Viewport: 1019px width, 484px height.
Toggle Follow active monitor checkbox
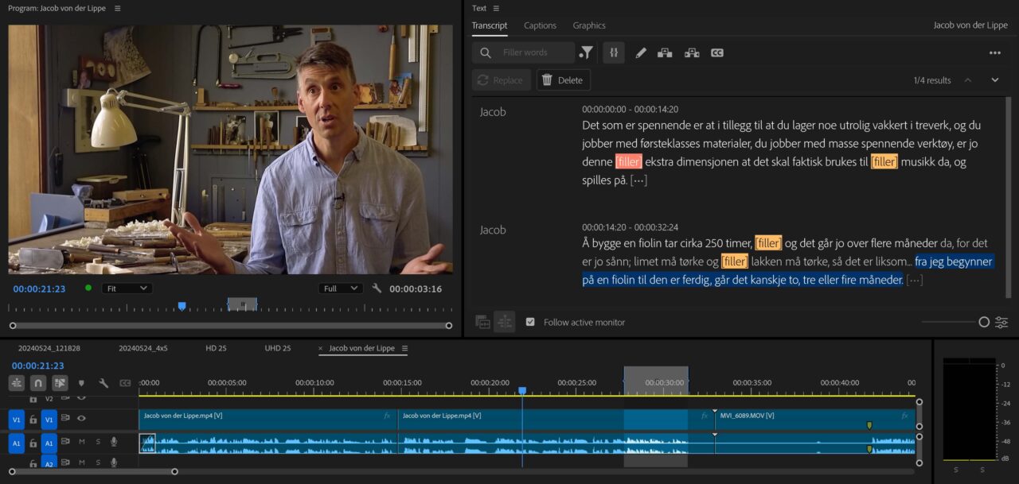[530, 322]
